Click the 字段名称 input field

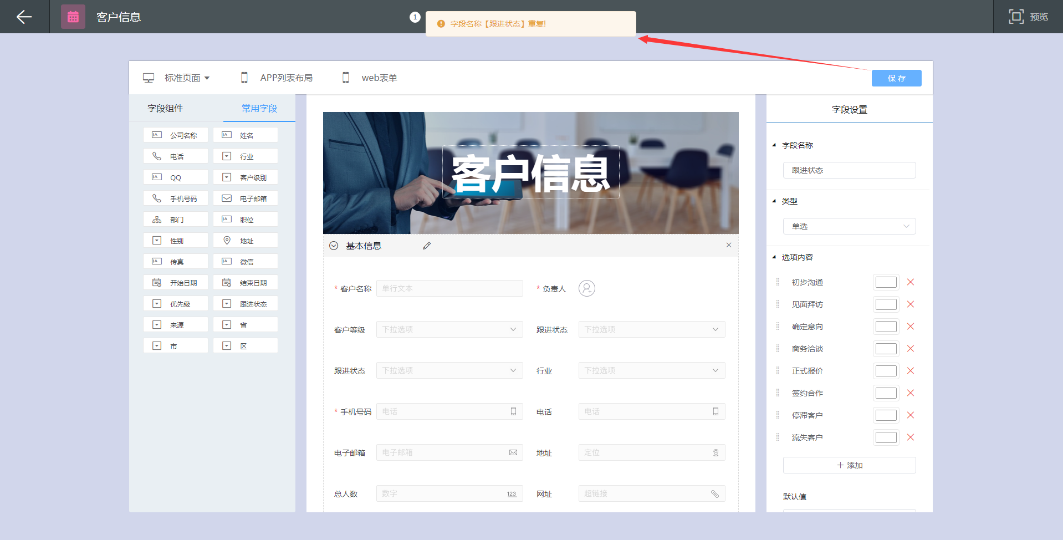(849, 170)
